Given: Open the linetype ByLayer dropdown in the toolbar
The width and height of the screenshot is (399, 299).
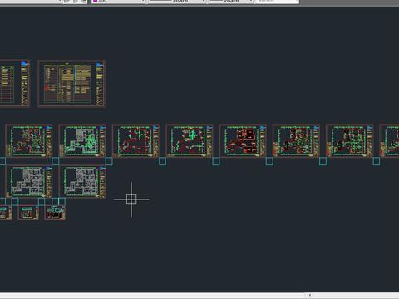Looking at the screenshot, I should pos(177,2).
